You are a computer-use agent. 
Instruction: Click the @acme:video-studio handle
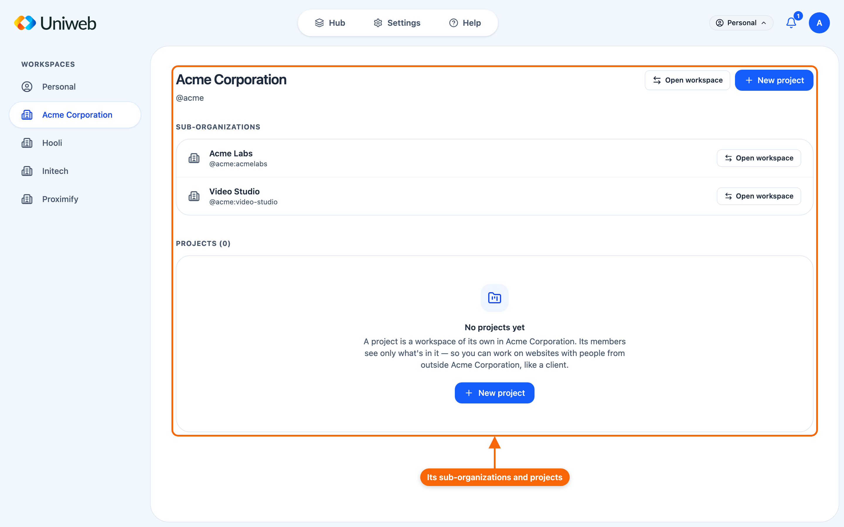point(244,202)
